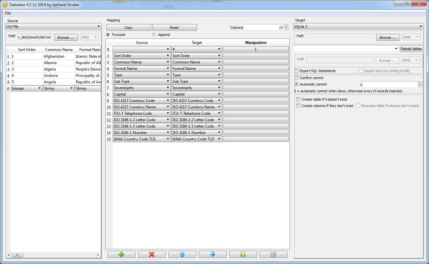Open the SQLite 3 target type dropdown

[x=359, y=27]
